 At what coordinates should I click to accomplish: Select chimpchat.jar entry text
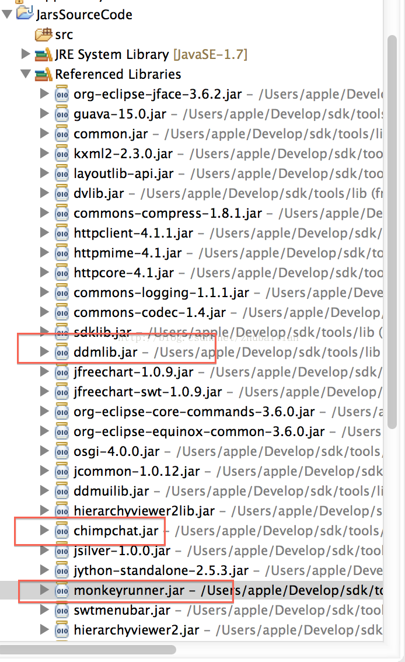pos(116,531)
